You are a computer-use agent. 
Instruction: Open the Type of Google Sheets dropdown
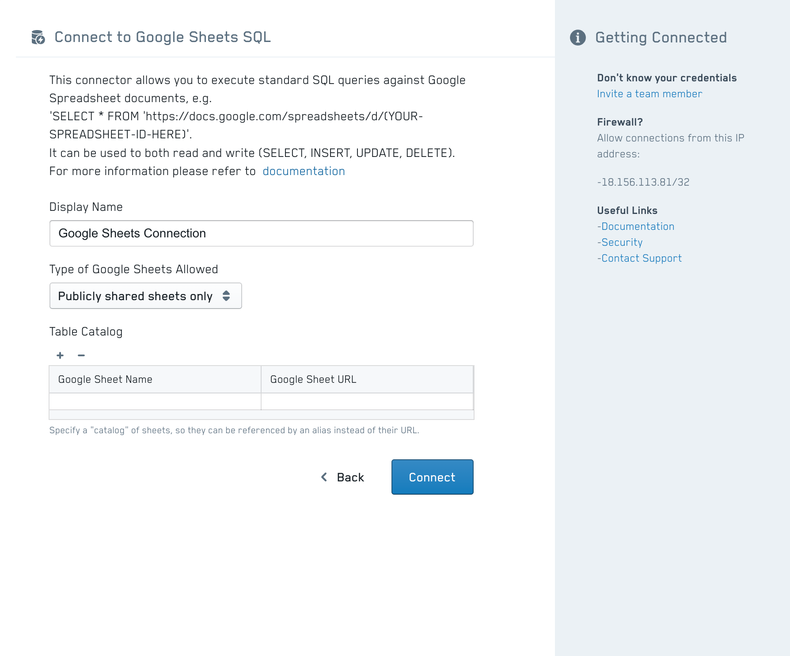[145, 296]
